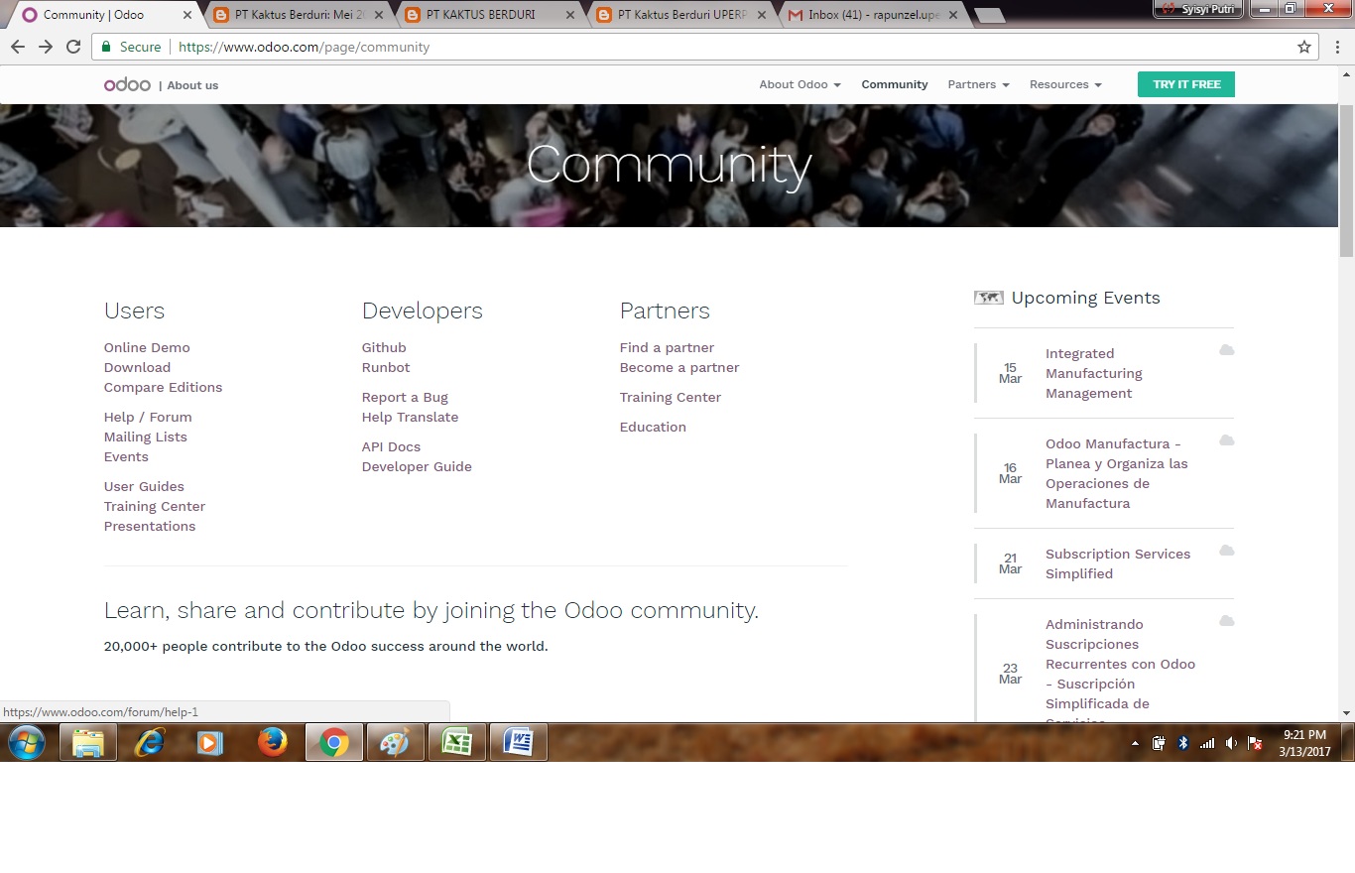Open the Developer Guide link
Image resolution: width=1355 pixels, height=873 pixels.
point(417,466)
